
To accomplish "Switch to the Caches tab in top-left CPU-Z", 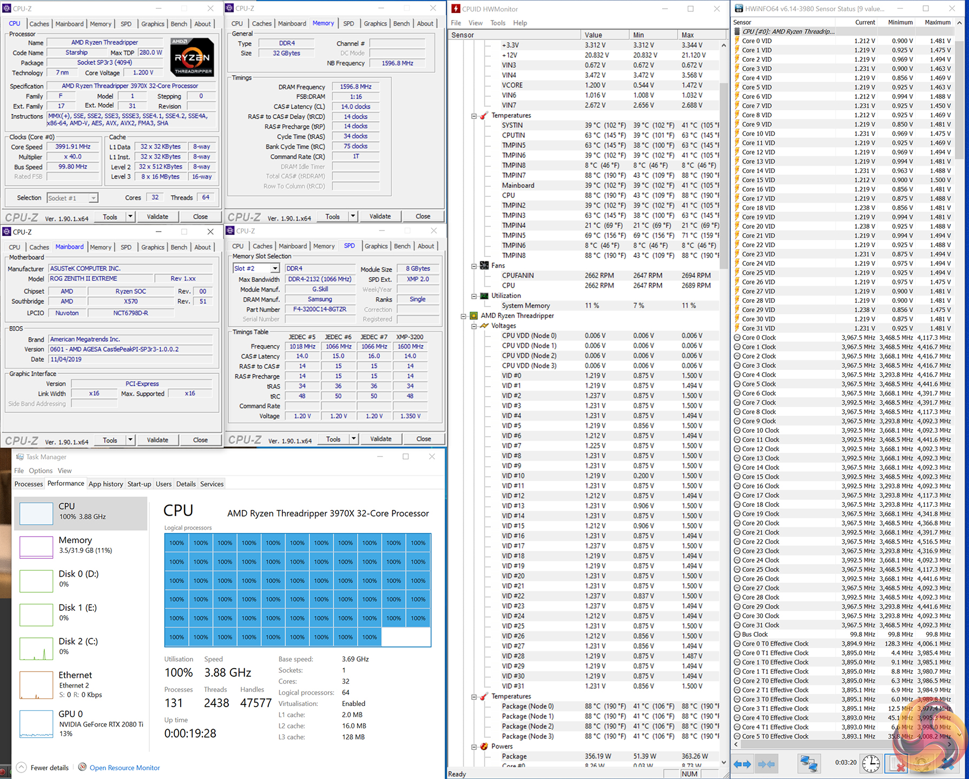I will pos(39,24).
